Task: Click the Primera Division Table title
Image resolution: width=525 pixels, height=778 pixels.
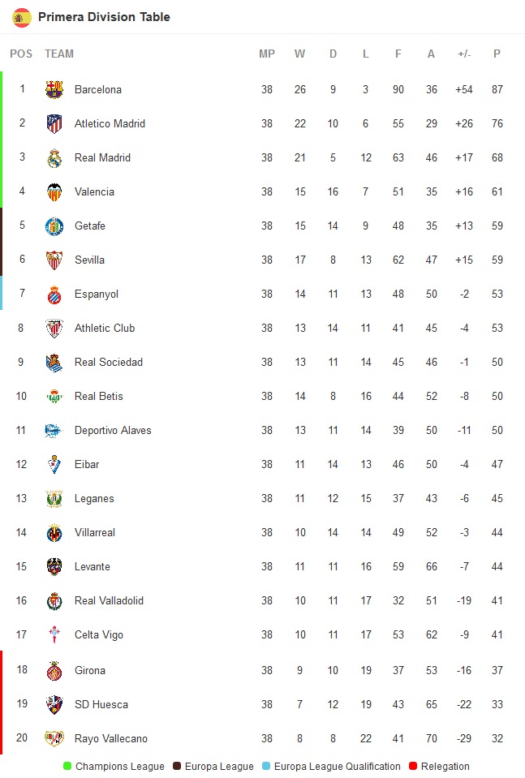Action: [x=104, y=17]
